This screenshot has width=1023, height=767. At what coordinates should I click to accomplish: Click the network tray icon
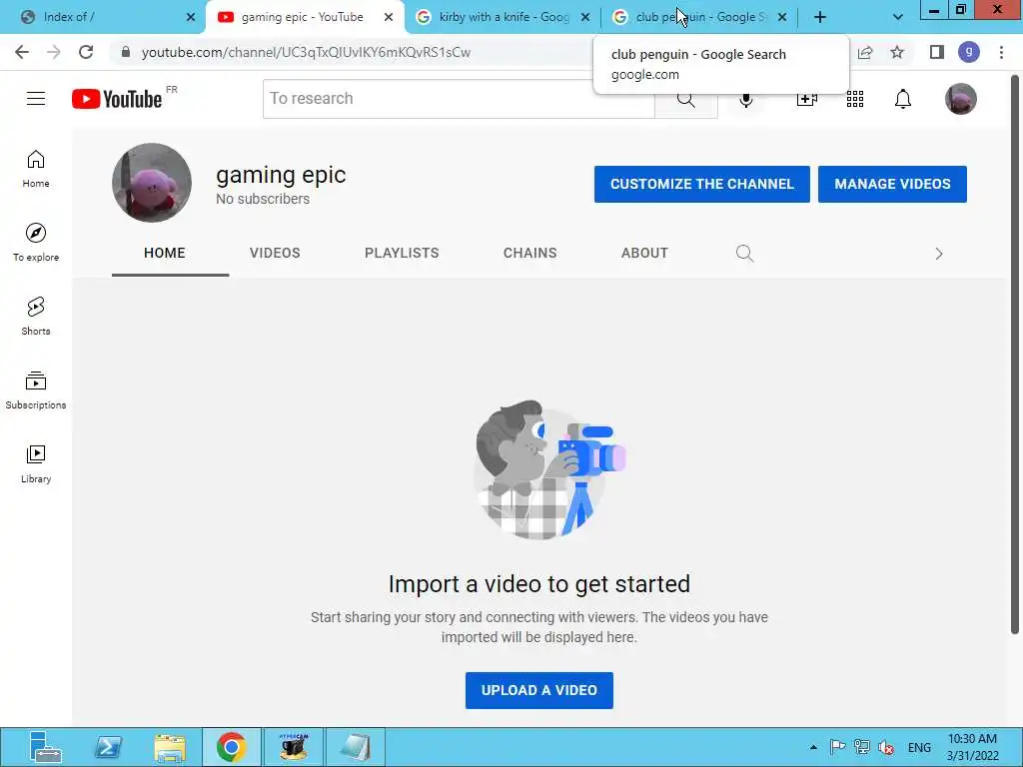click(861, 747)
